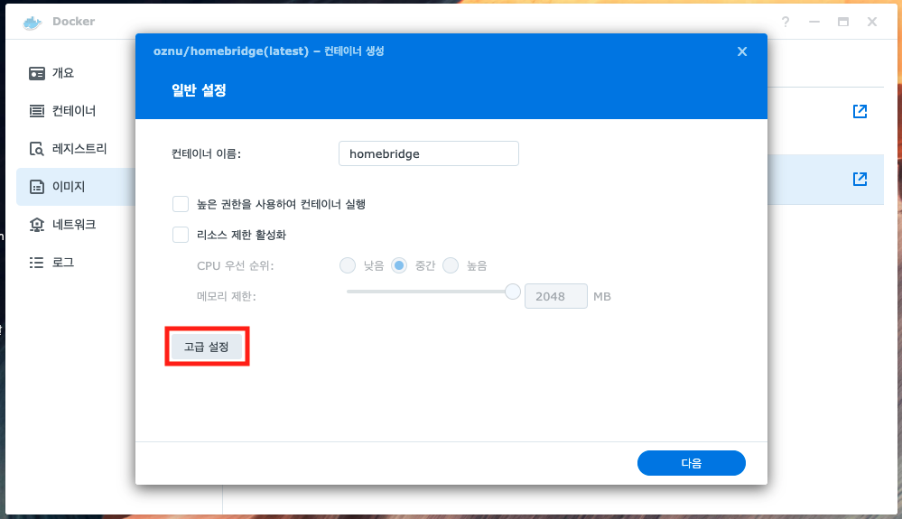Select CPU priority 낮음 radio
902x519 pixels.
click(x=348, y=265)
